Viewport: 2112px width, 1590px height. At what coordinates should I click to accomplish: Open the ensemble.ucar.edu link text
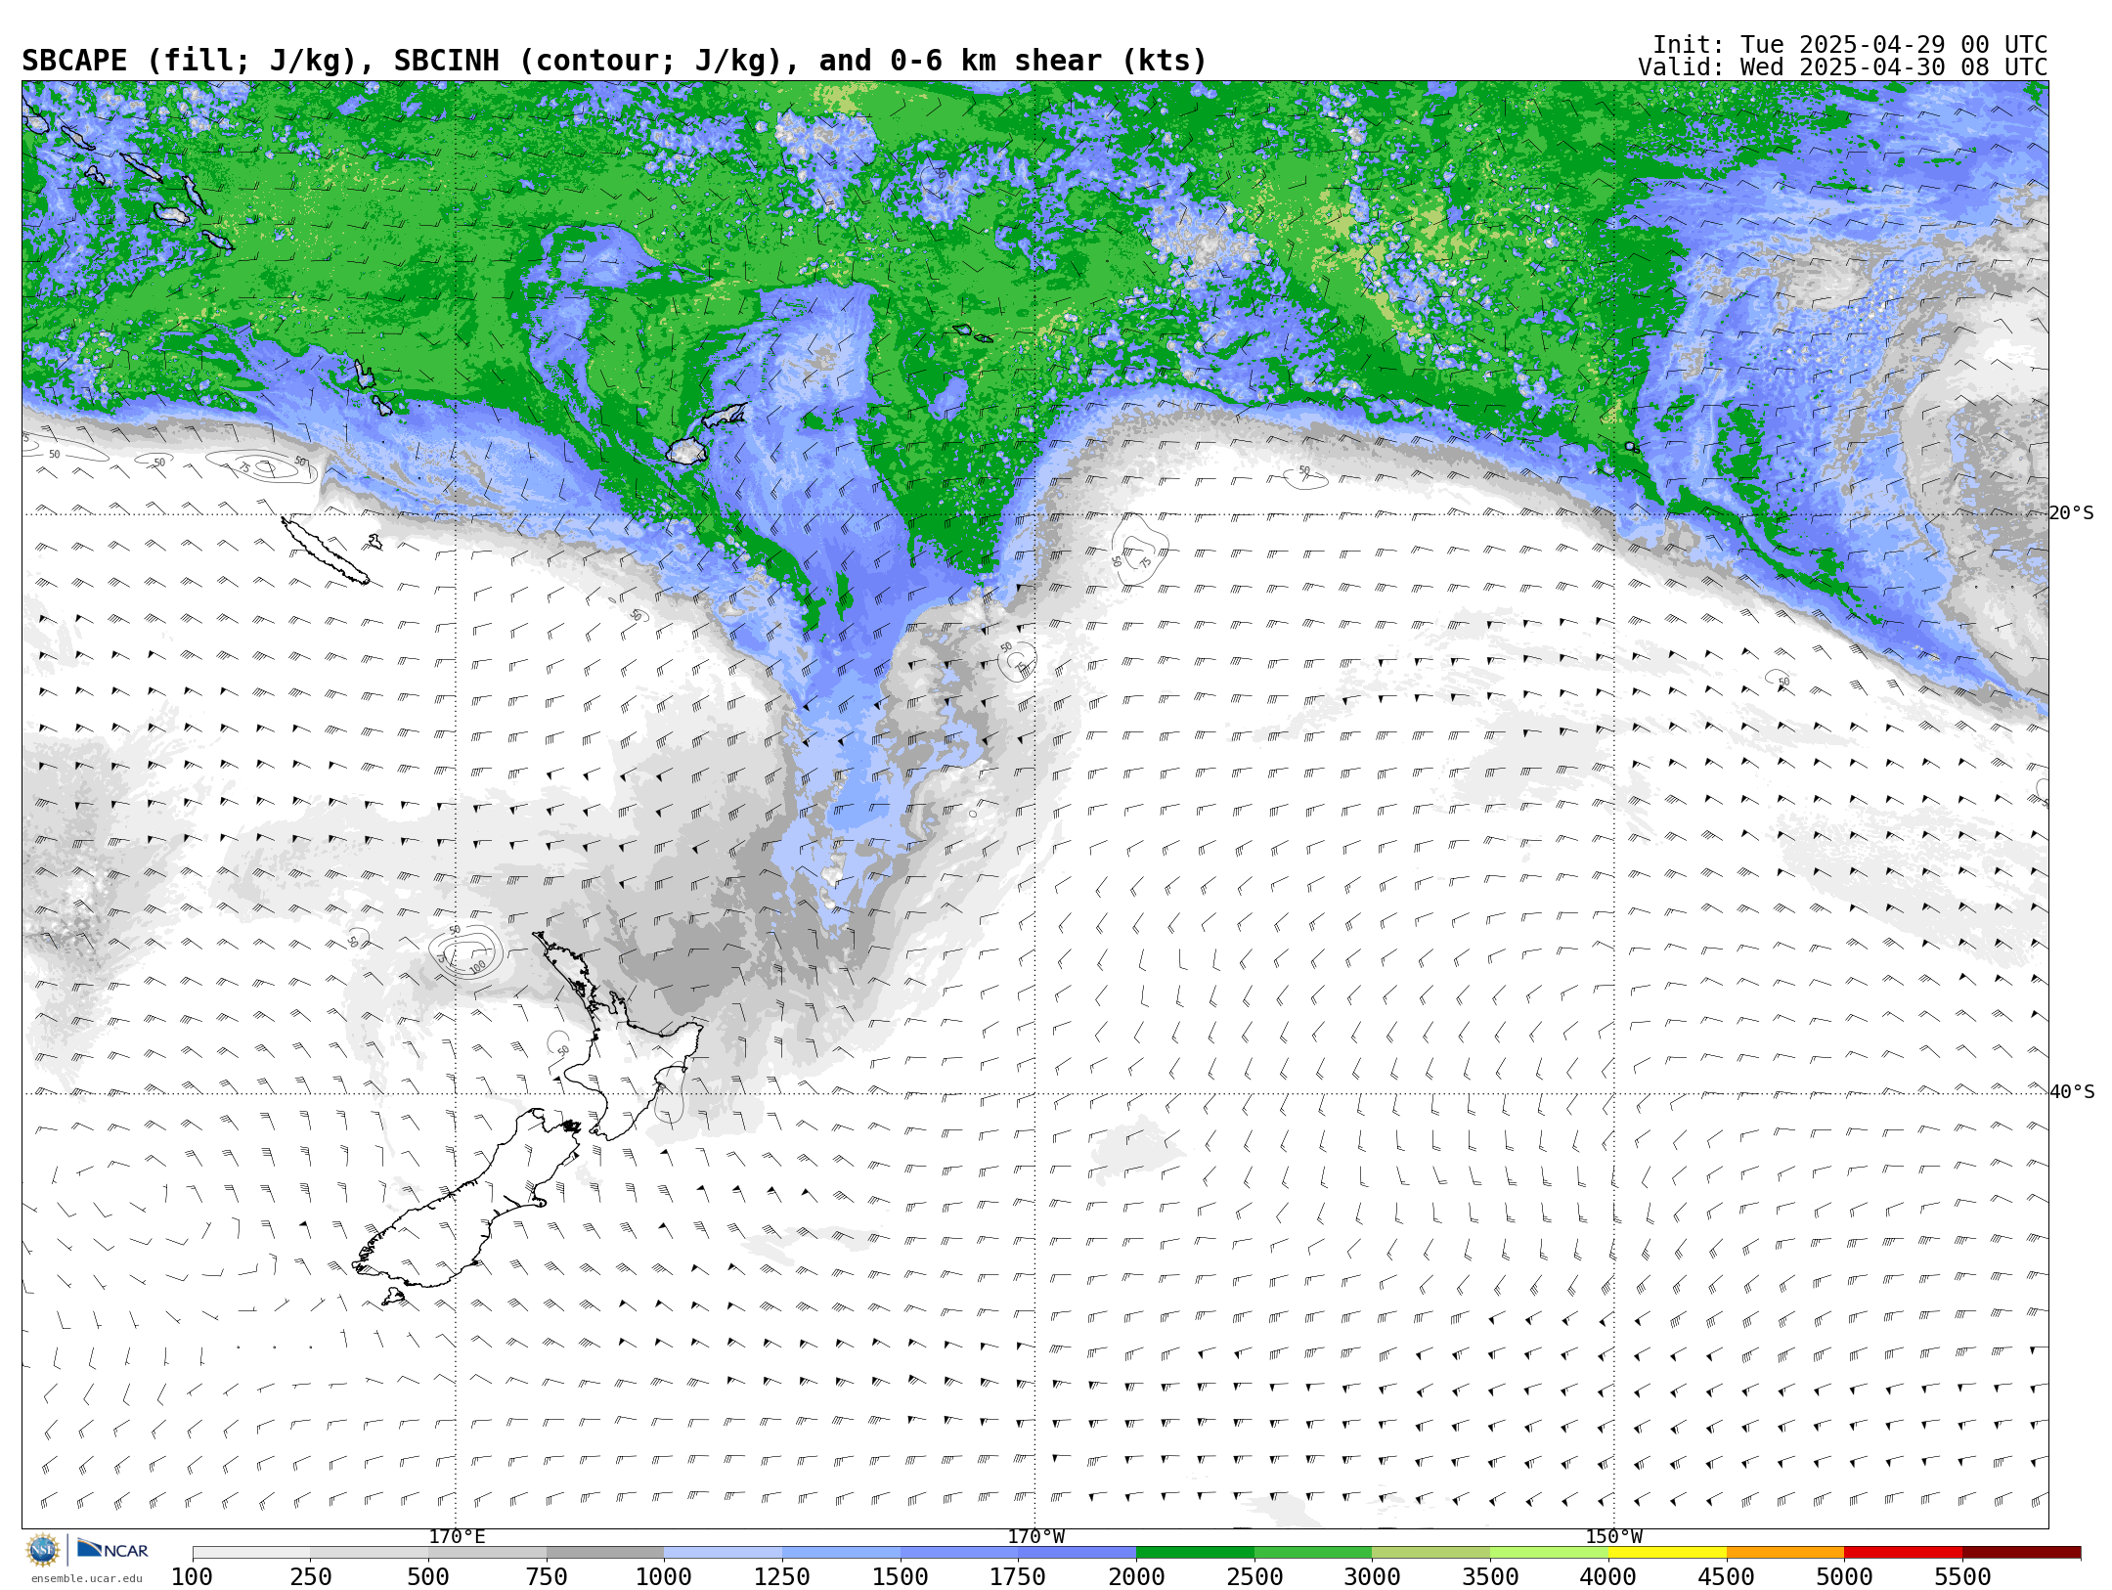[x=86, y=1578]
